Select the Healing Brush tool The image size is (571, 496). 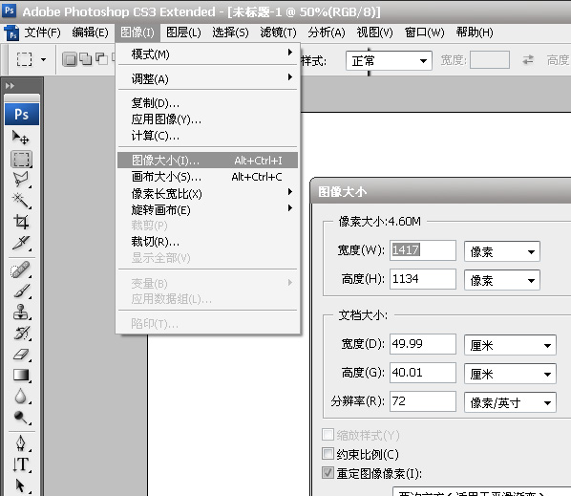tap(21, 270)
